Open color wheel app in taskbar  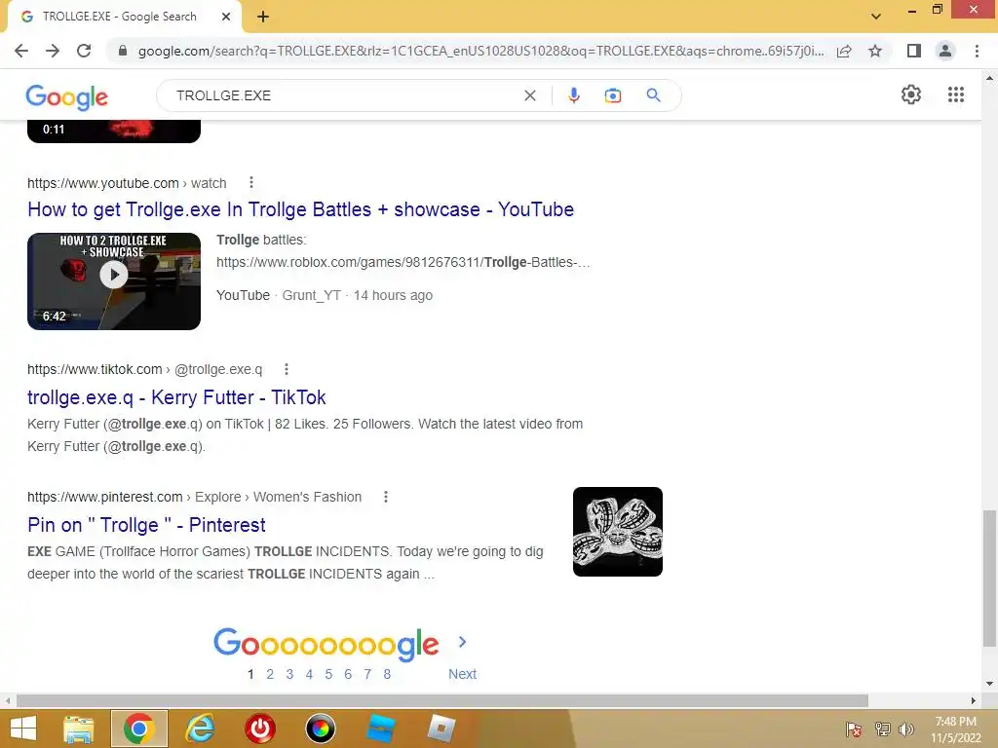(320, 729)
